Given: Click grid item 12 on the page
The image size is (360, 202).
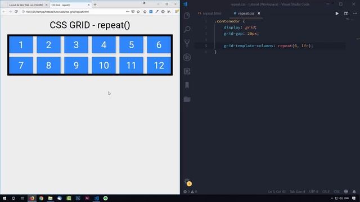Looking at the screenshot, I should [159, 65].
